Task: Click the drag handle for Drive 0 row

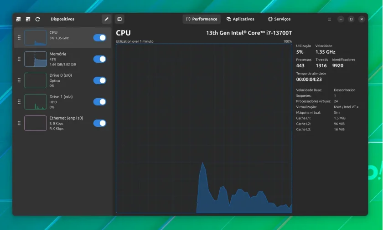Action: [x=19, y=80]
